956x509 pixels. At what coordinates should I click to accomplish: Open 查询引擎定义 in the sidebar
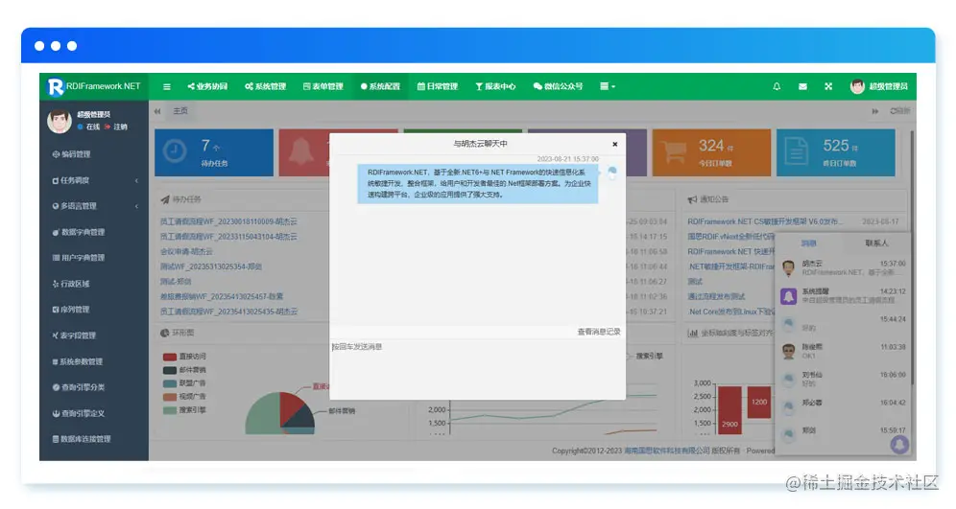click(79, 413)
